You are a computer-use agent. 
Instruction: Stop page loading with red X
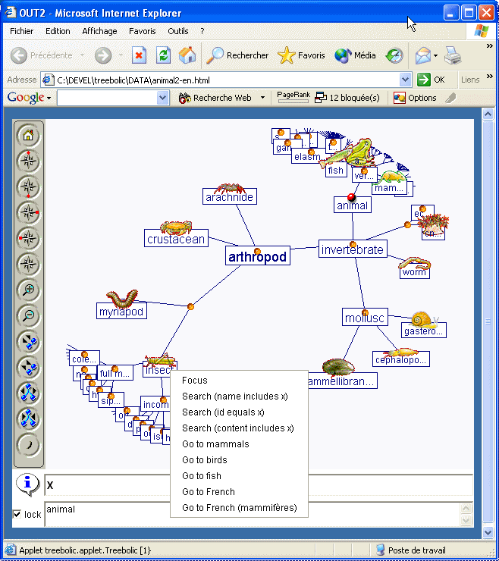pos(139,55)
